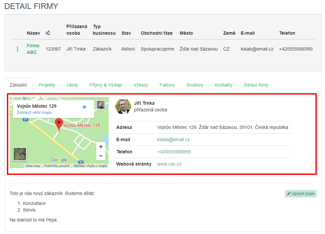This screenshot has width=325, height=234.
Task: Switch to the Úkoly tab
Action: click(72, 85)
